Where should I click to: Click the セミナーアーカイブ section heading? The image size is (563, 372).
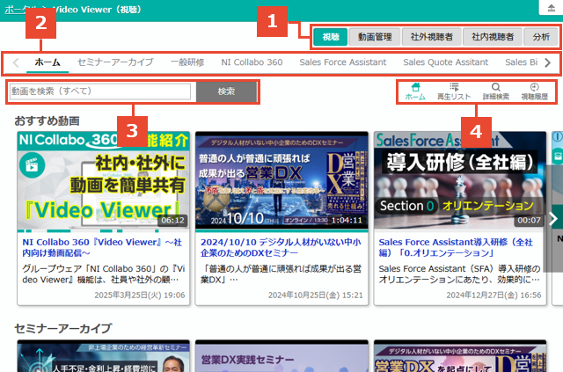[63, 328]
